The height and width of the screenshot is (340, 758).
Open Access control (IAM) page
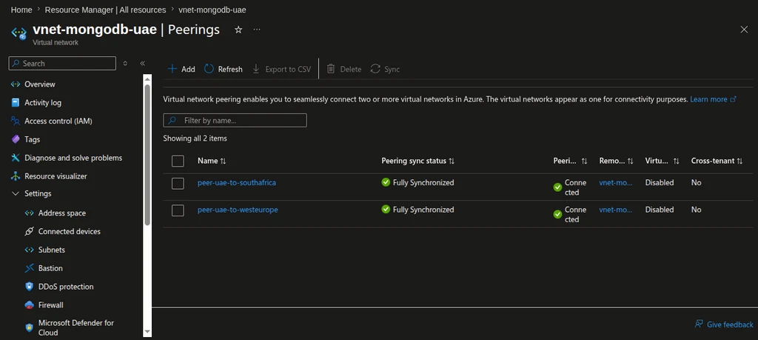58,121
